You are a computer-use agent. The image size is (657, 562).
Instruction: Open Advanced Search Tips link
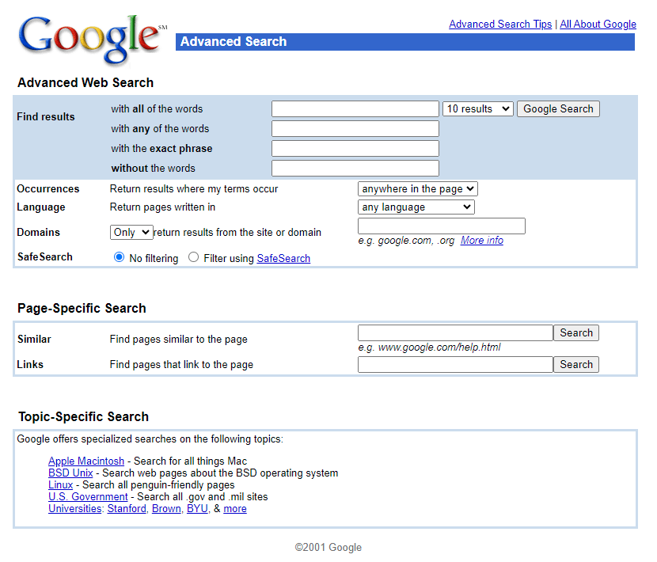[500, 25]
